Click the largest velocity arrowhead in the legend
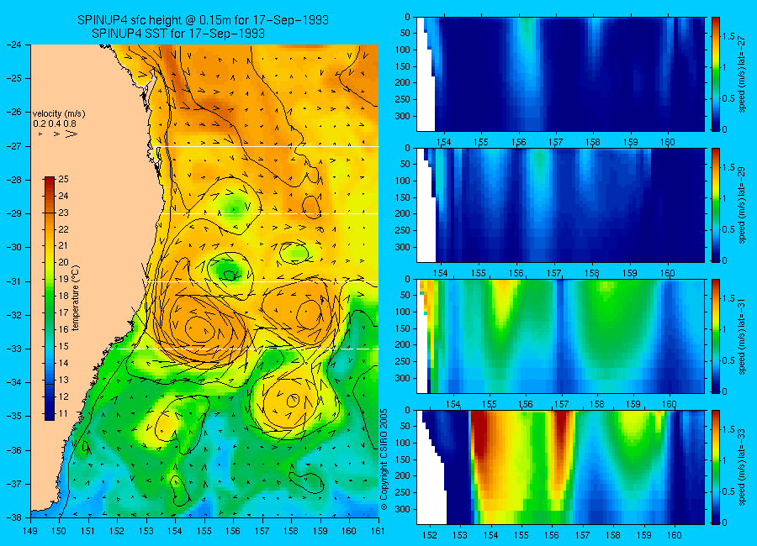 [72, 134]
